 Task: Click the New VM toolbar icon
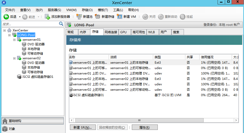pyautogui.click(x=119, y=16)
